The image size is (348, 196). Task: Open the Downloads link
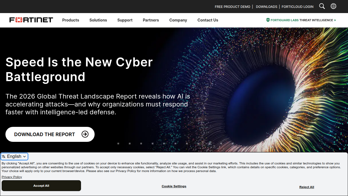266,7
